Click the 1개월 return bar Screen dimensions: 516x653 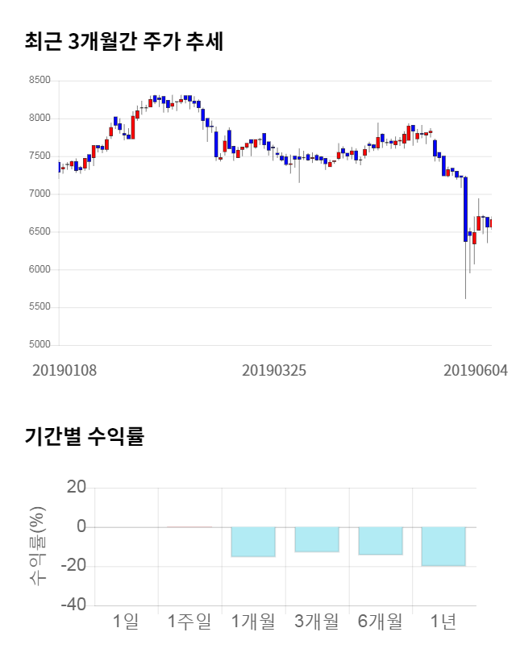coord(253,542)
